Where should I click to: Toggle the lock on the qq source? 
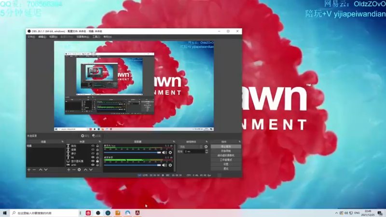coord(97,157)
